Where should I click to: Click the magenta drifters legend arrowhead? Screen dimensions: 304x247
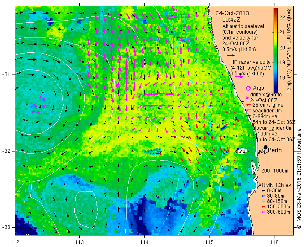[x=247, y=98]
